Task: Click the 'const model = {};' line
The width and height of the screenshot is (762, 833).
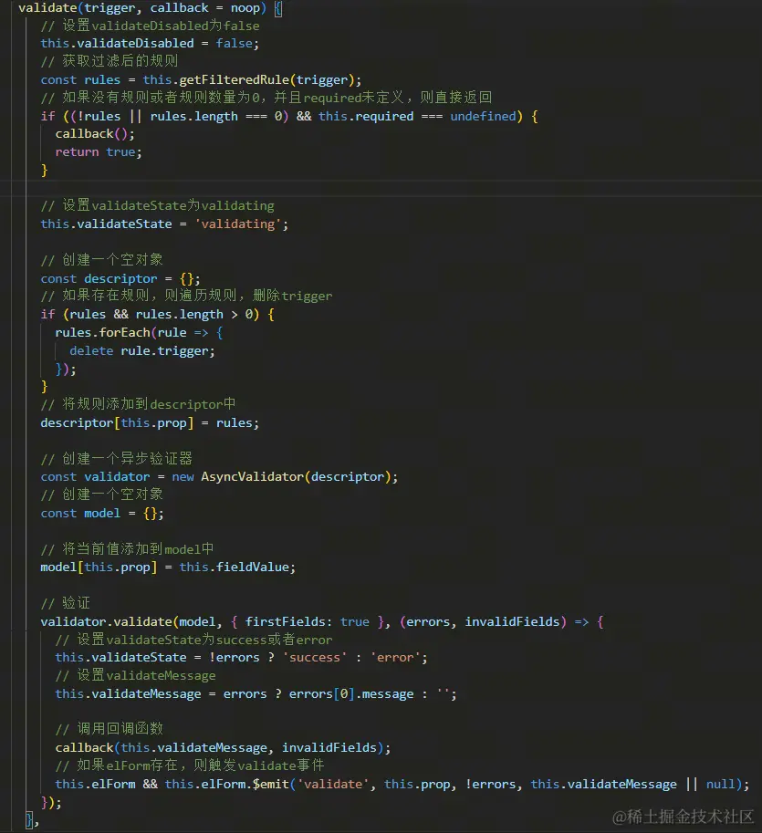Action: coord(102,513)
